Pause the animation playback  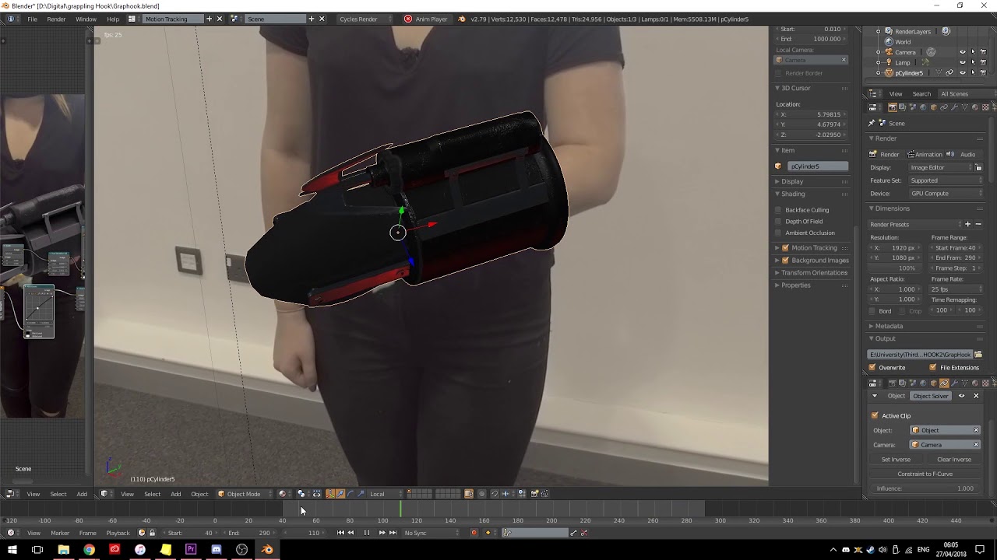click(x=366, y=533)
